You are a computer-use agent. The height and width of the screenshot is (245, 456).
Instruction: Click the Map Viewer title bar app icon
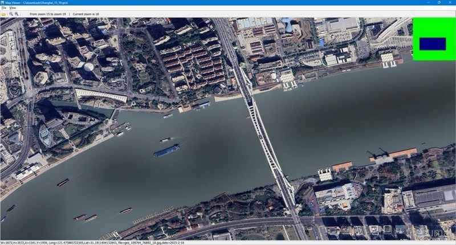click(x=3, y=3)
